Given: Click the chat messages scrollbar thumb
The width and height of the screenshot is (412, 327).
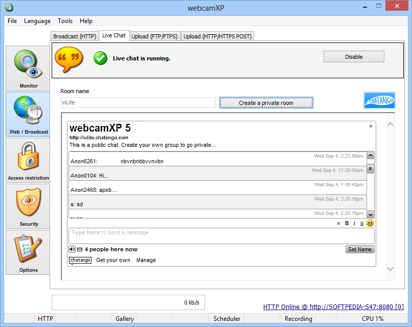Looking at the screenshot, I should pyautogui.click(x=371, y=169).
